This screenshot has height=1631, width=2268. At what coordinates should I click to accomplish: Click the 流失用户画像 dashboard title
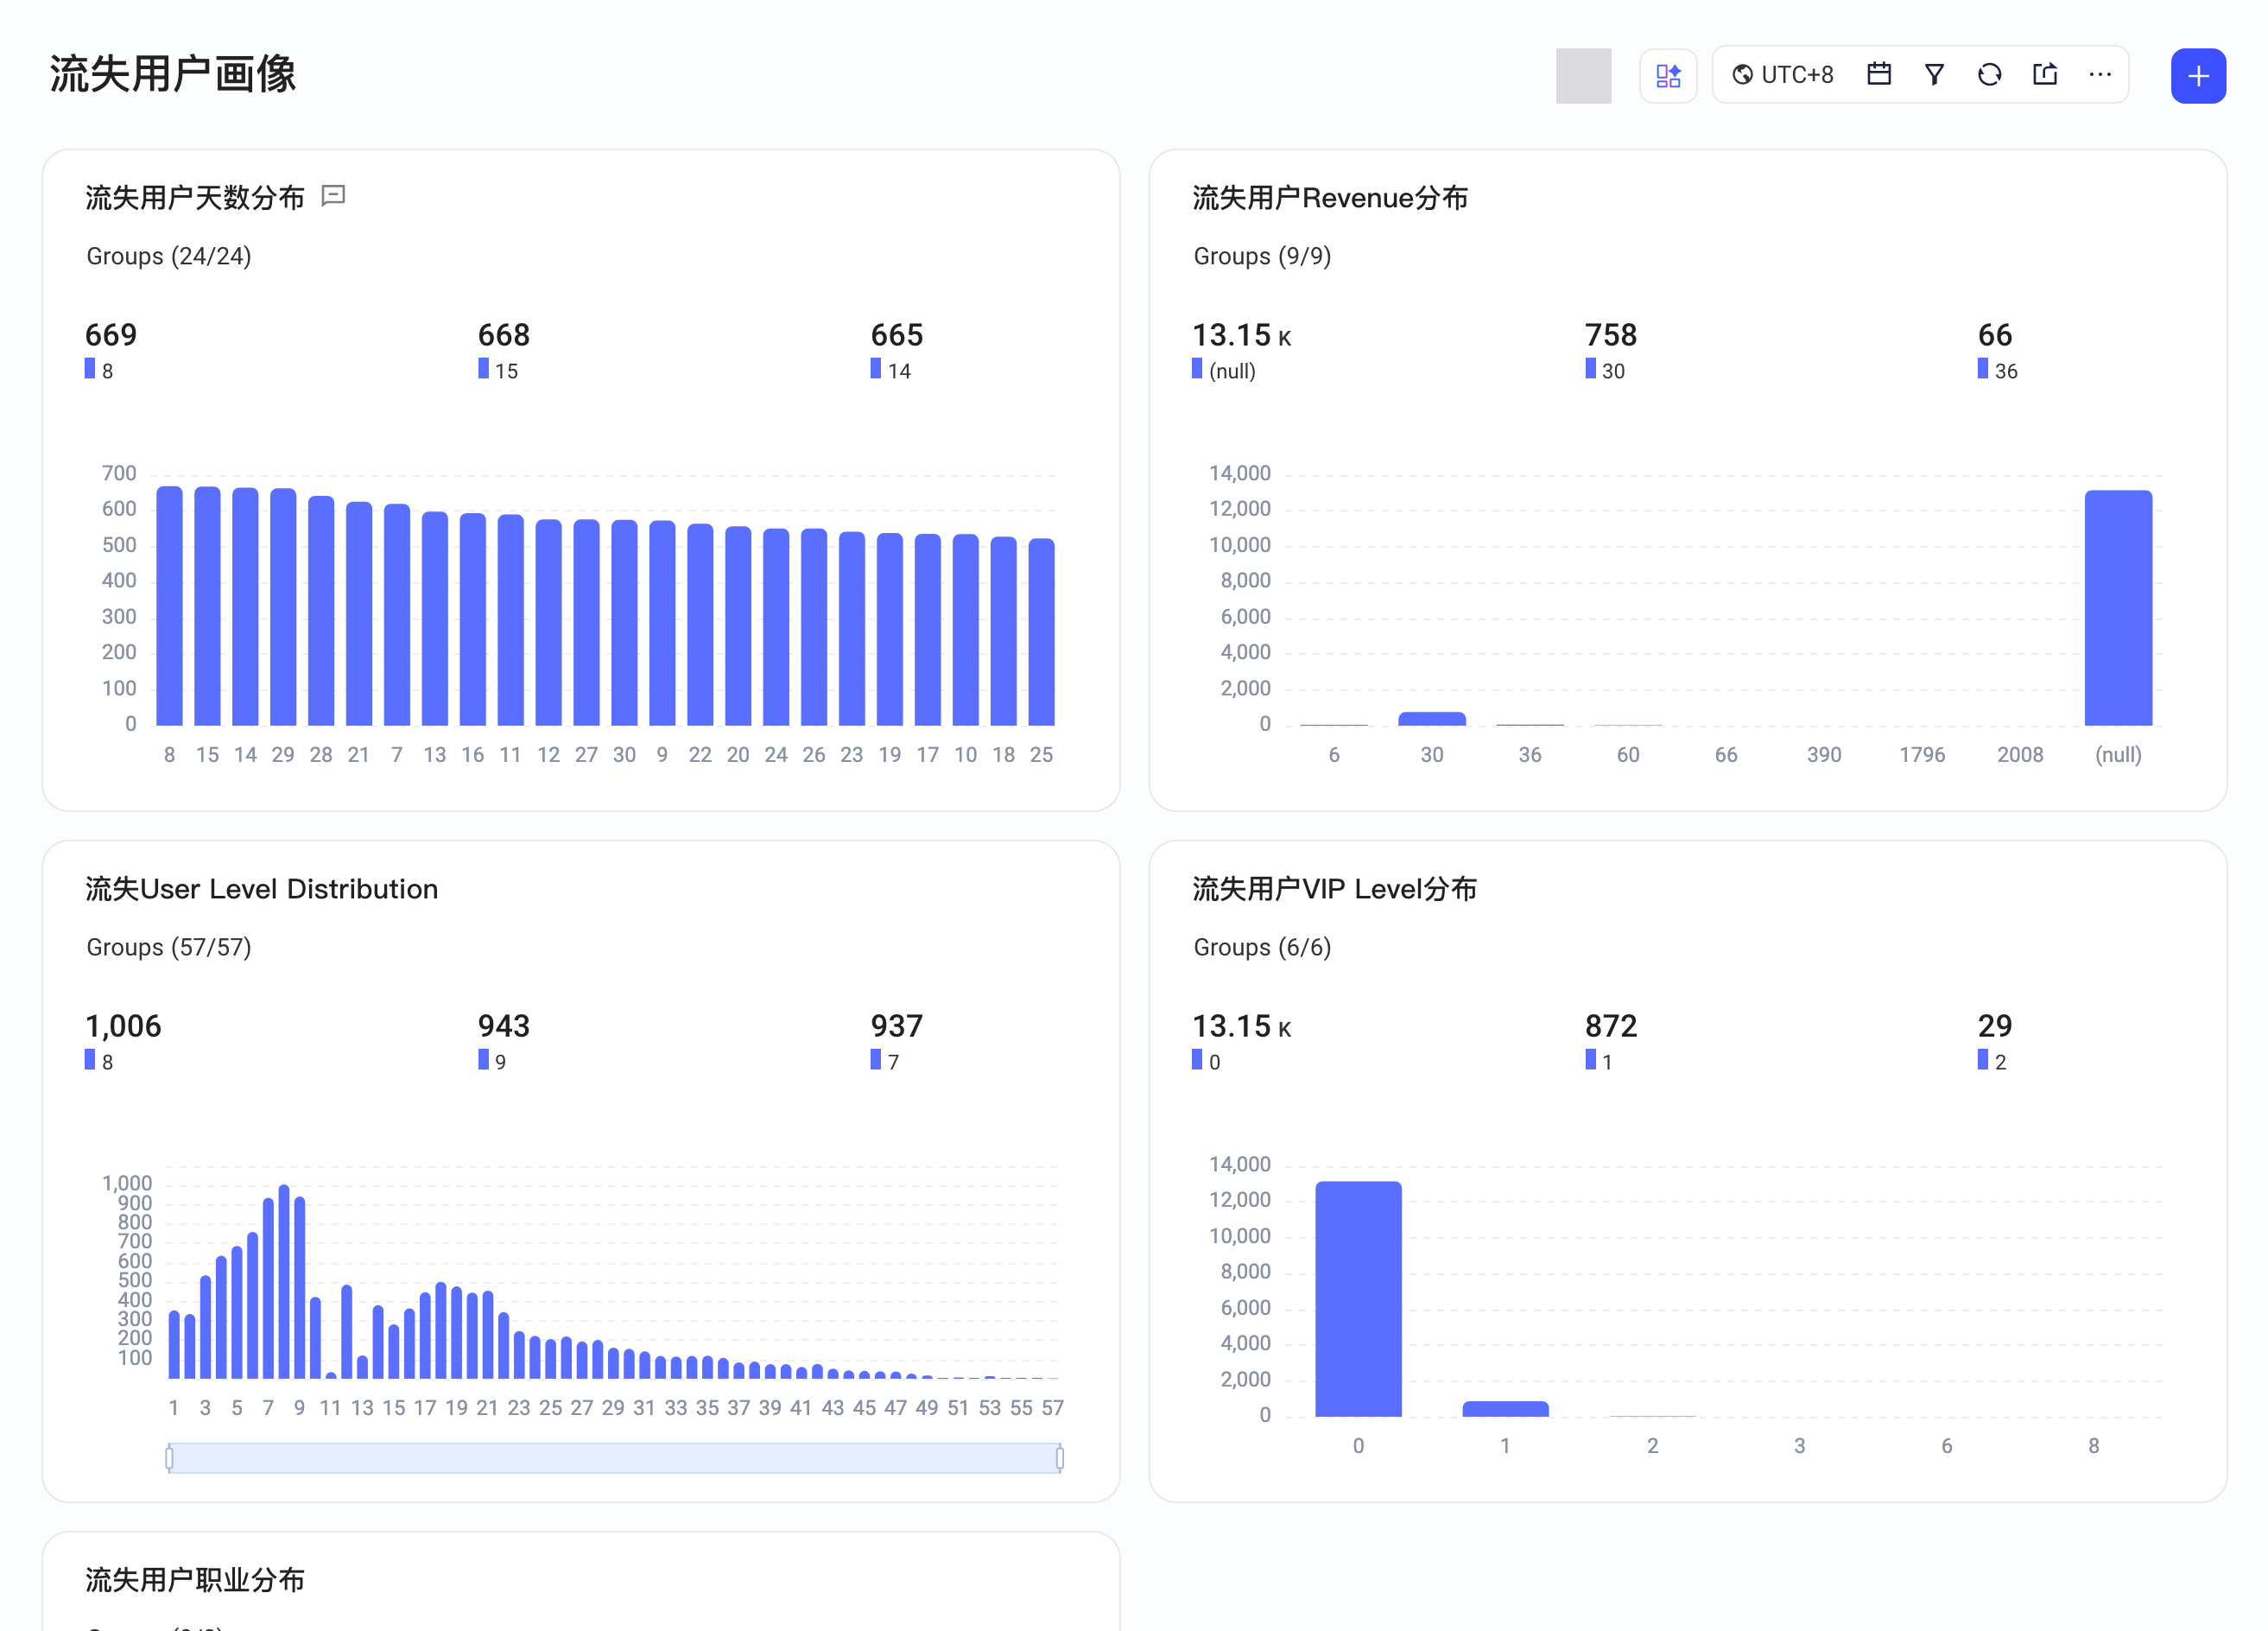coord(172,74)
